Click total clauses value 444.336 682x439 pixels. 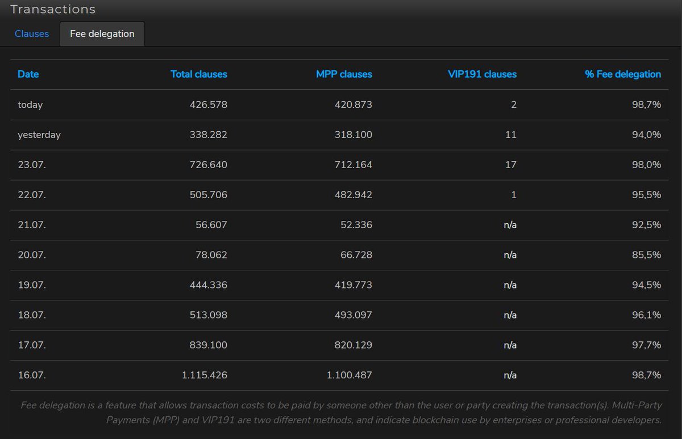point(209,285)
